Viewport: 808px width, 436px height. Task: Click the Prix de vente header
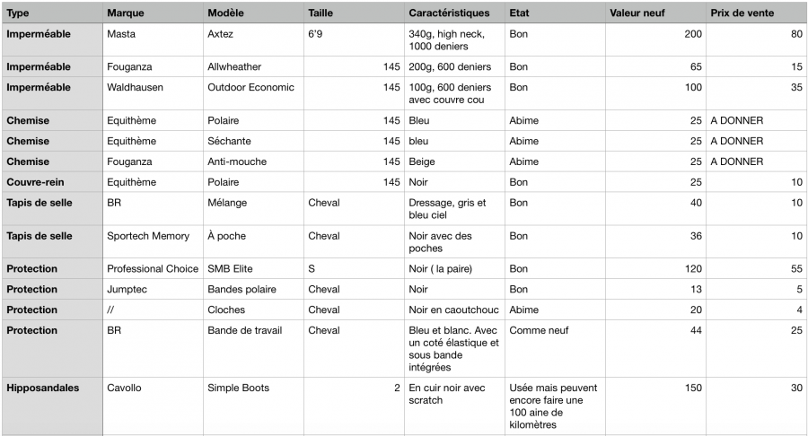[x=757, y=13]
